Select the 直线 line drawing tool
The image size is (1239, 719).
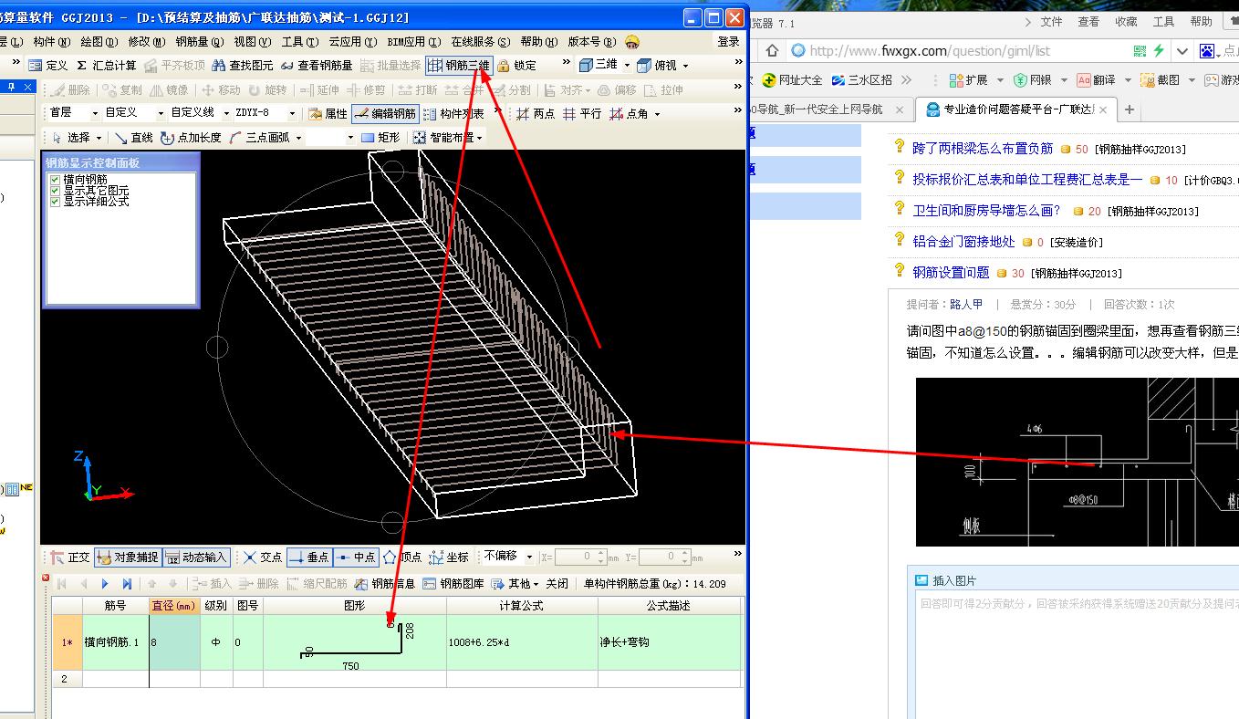click(x=133, y=138)
